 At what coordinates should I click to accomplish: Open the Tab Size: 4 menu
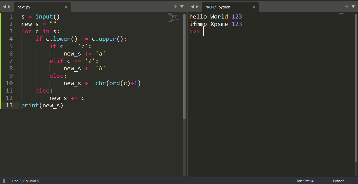tap(305, 181)
